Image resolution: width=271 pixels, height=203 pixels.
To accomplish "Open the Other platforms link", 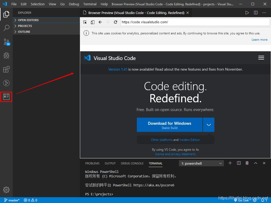I will coord(162,140).
